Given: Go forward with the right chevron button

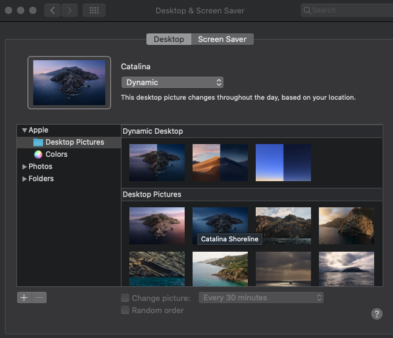Looking at the screenshot, I should [69, 10].
